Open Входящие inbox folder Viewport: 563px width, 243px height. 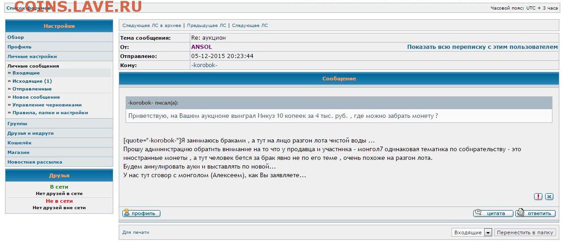point(26,73)
